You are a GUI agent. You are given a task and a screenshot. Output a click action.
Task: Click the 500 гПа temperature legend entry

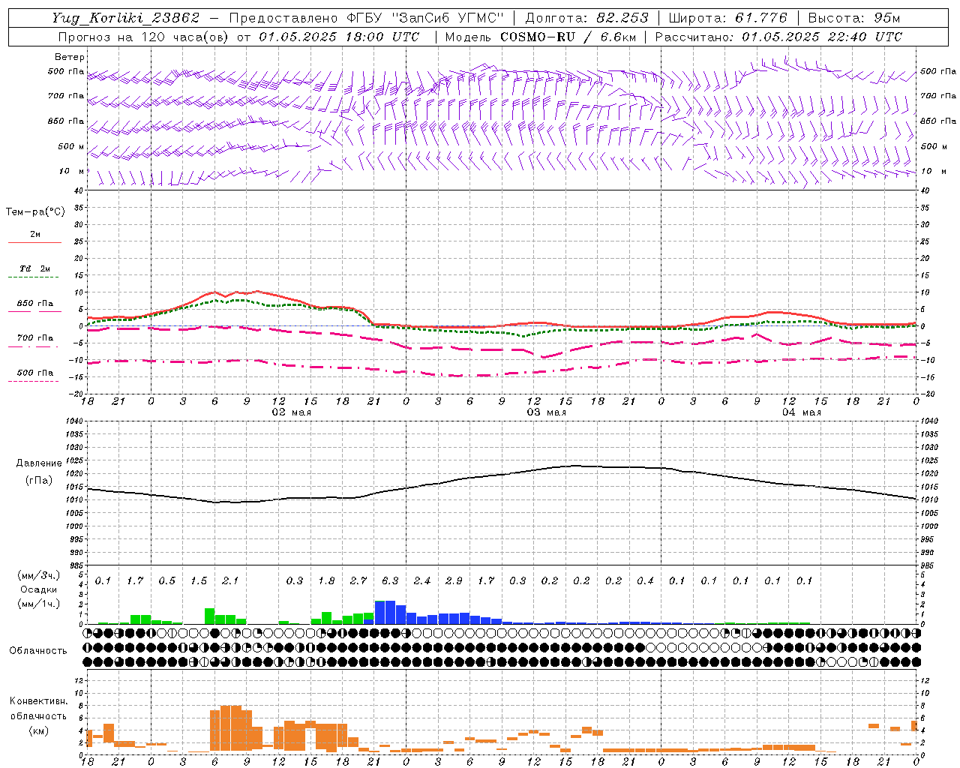click(35, 372)
